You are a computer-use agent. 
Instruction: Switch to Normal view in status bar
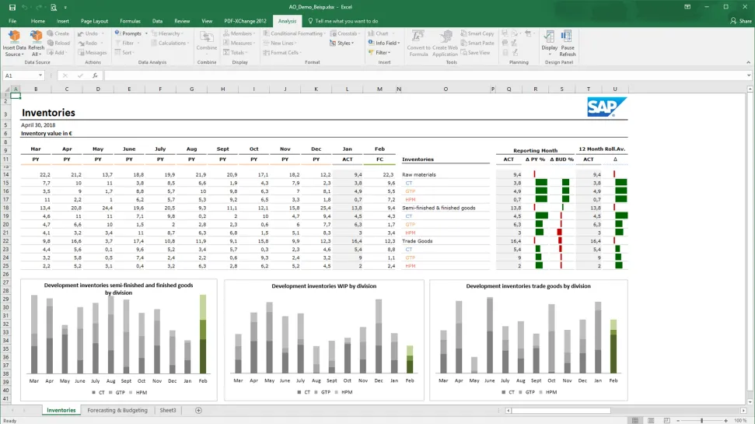click(635, 420)
